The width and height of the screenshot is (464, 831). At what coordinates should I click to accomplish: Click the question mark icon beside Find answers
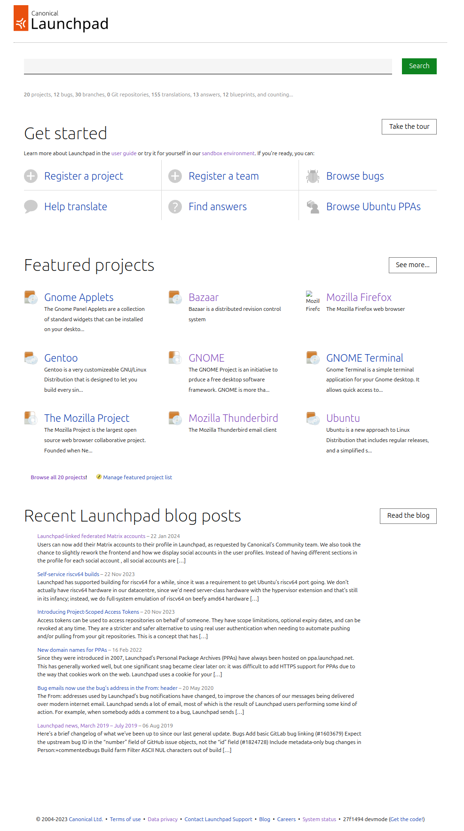tap(175, 206)
